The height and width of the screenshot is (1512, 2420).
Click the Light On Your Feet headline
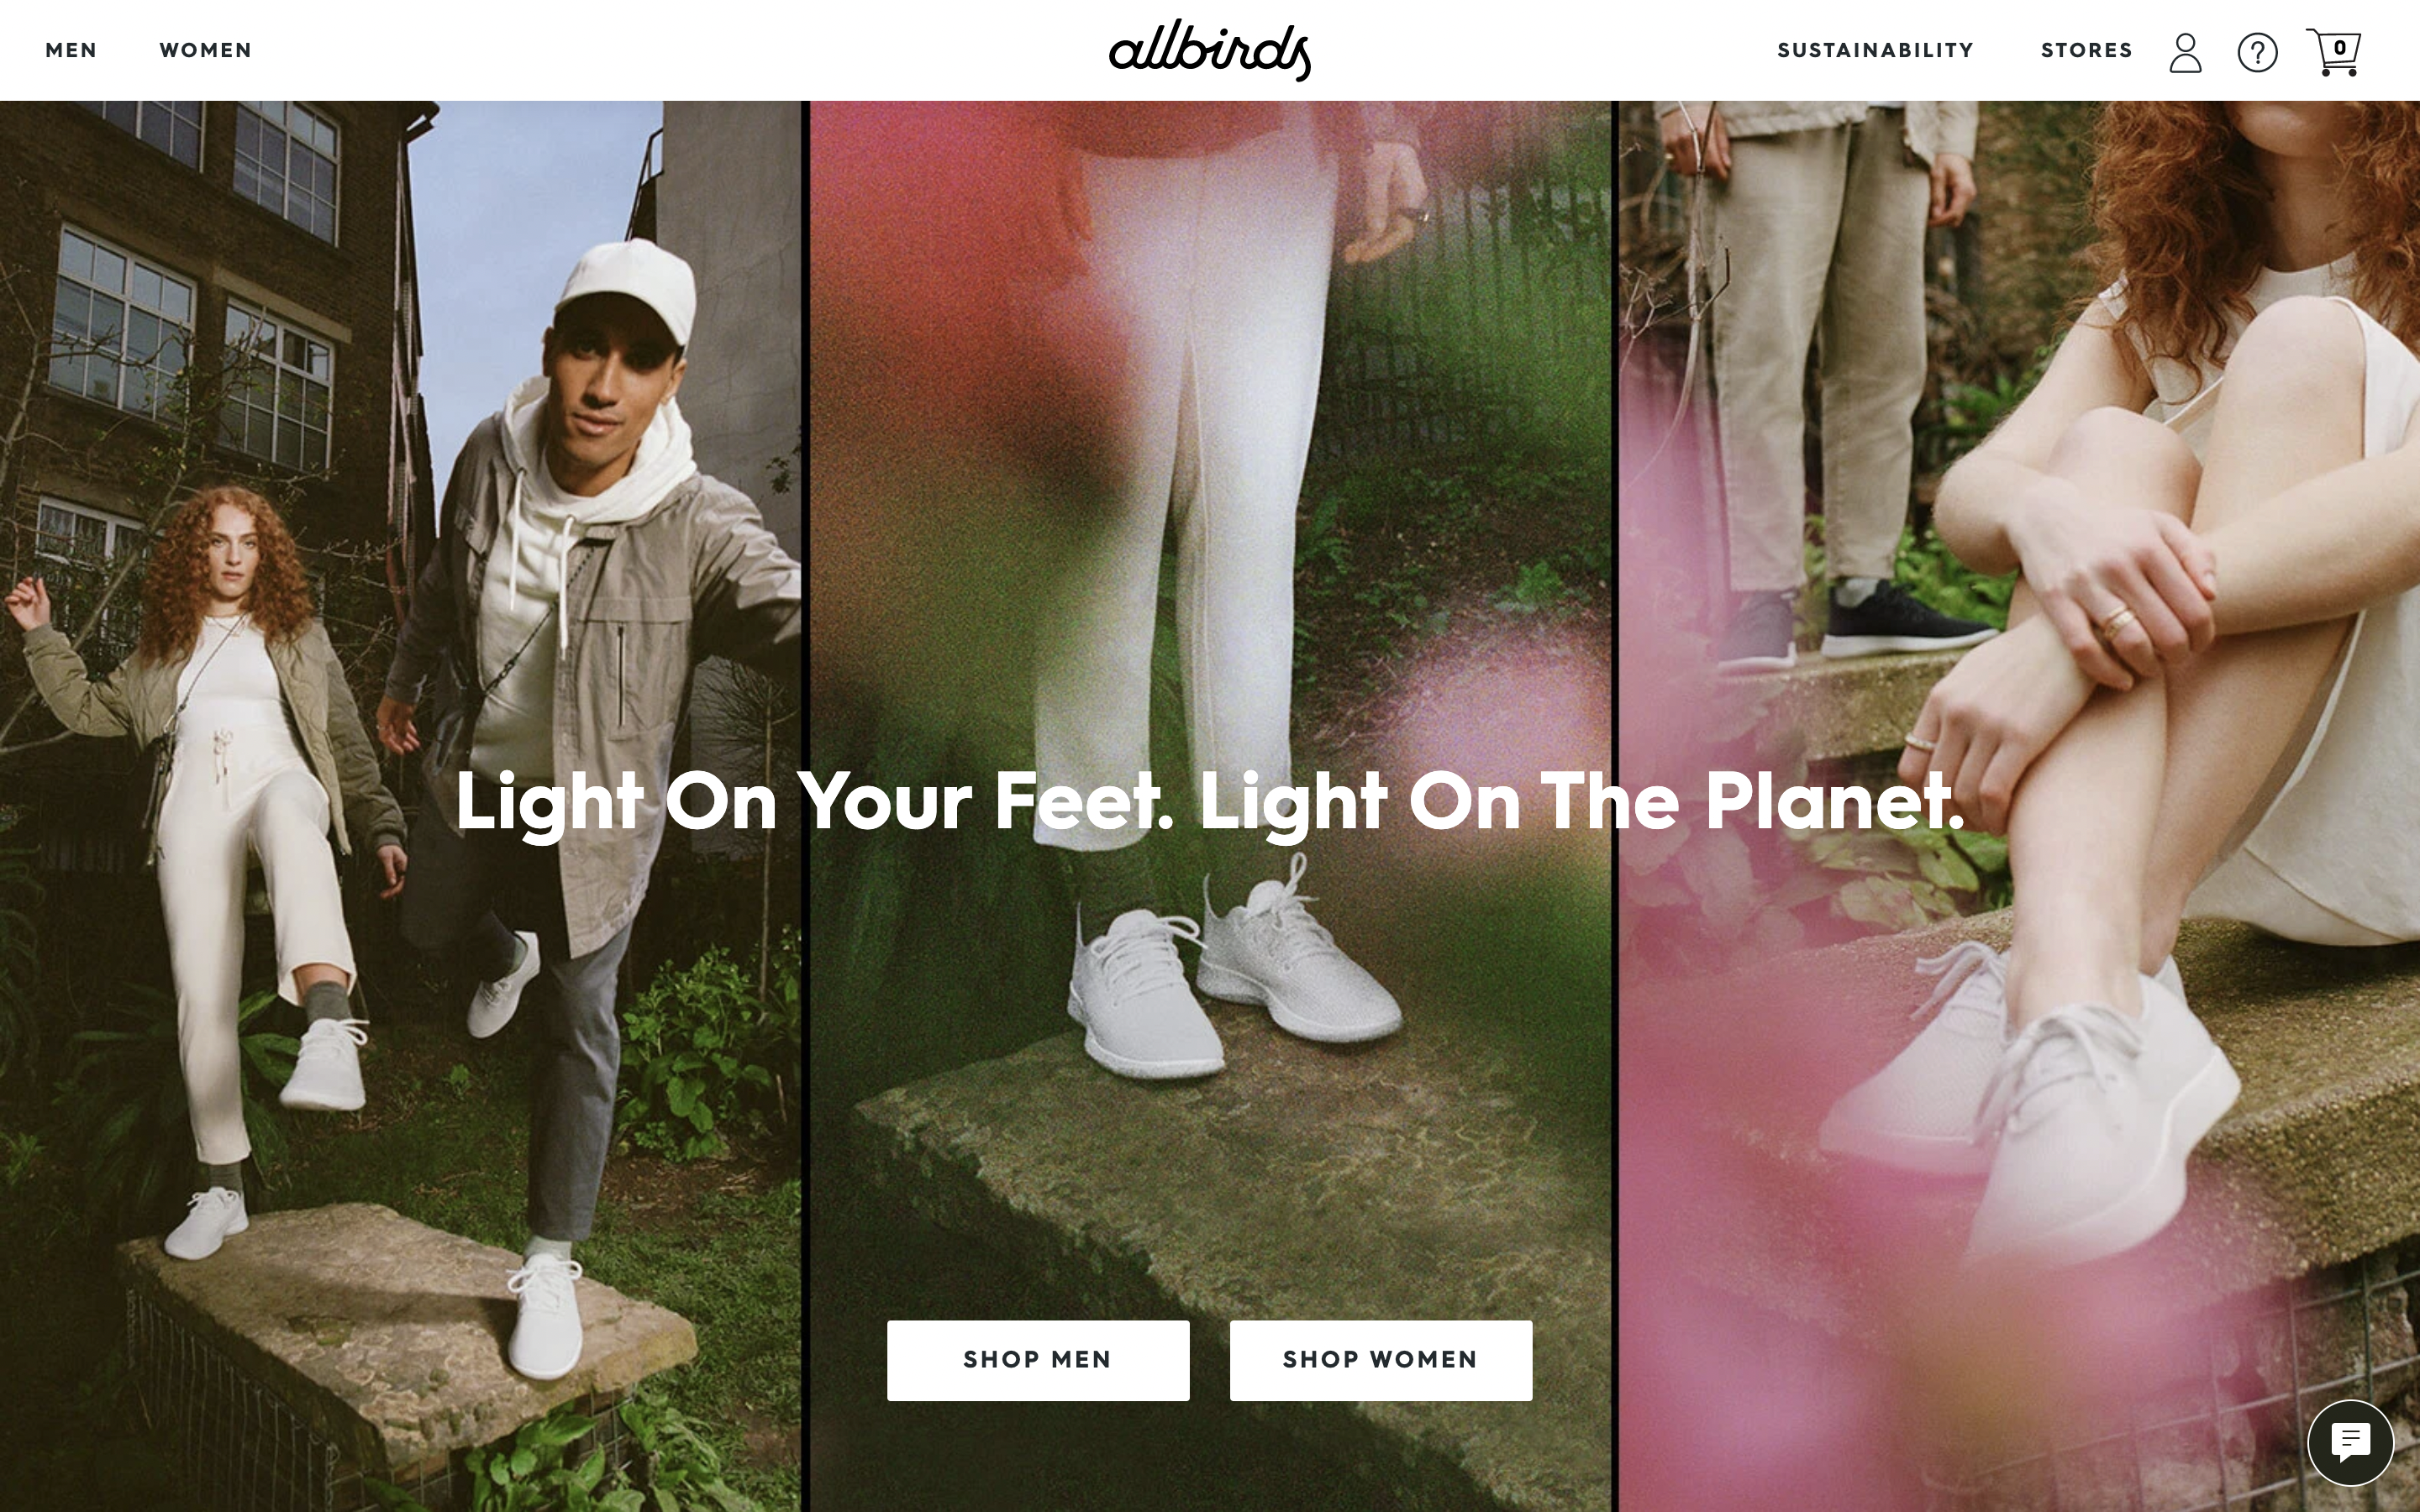[1210, 802]
